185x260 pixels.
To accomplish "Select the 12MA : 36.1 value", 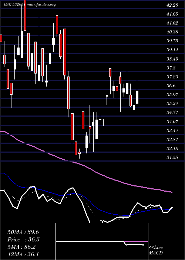I will [x=23, y=254].
